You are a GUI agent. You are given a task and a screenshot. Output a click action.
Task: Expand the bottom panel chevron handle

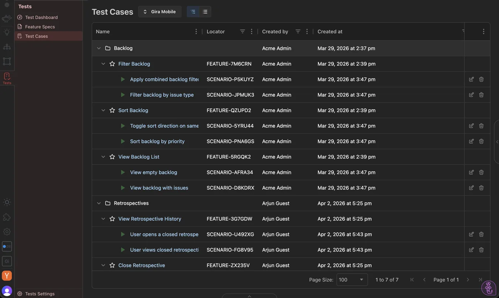249,296
